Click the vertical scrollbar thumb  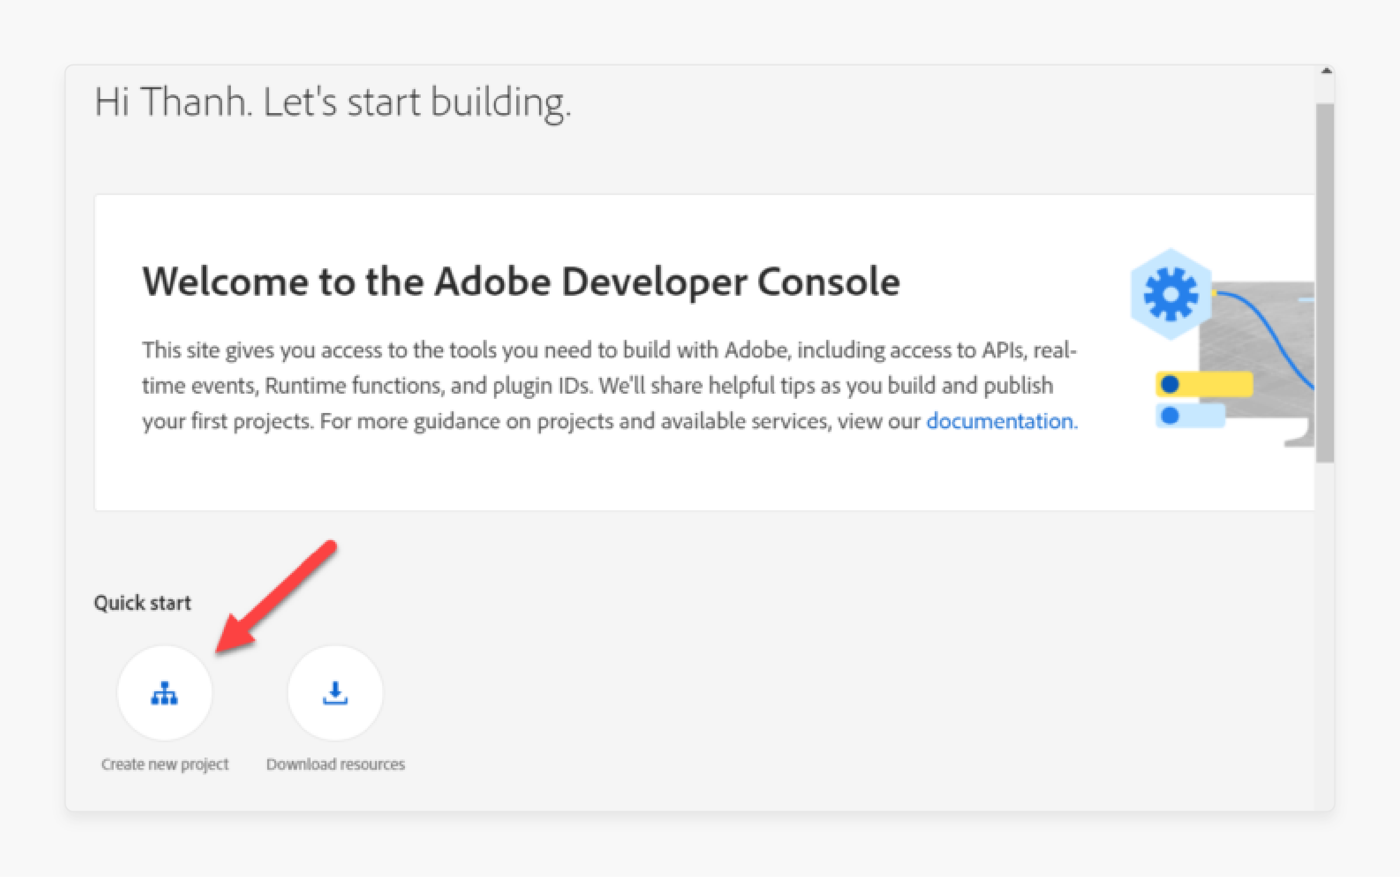click(1325, 283)
